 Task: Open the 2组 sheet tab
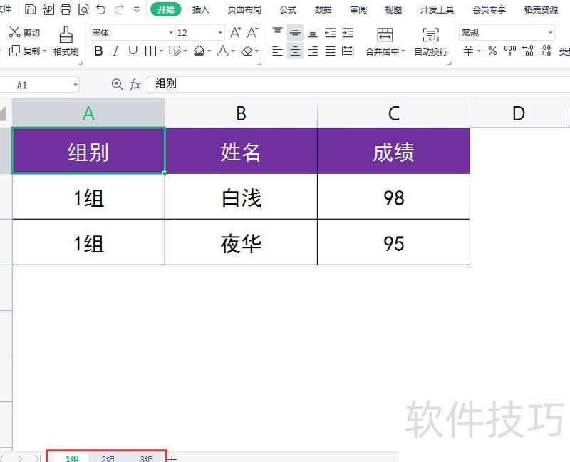pos(108,458)
